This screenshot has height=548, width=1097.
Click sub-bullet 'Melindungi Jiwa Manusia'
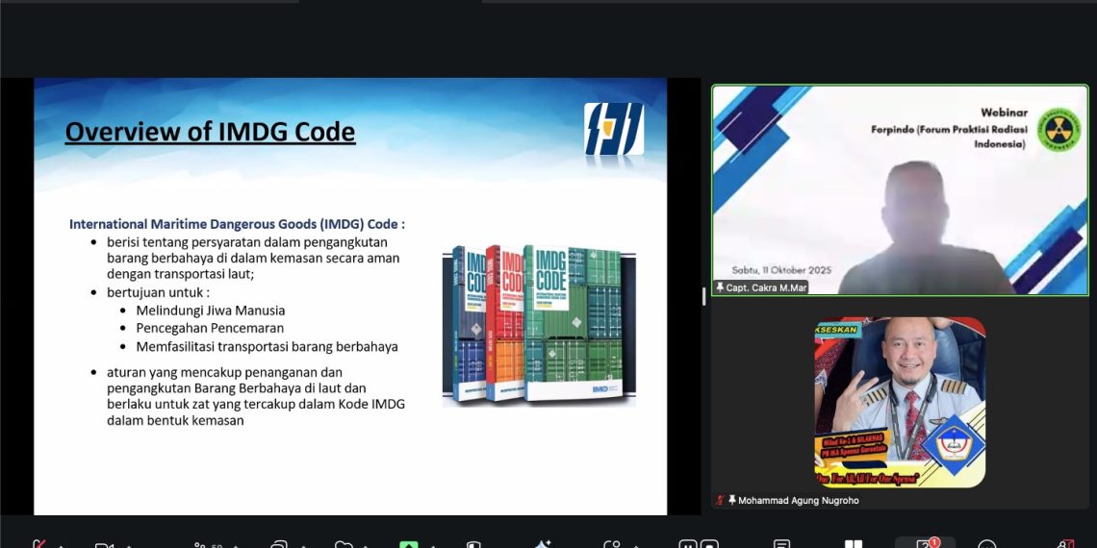211,311
